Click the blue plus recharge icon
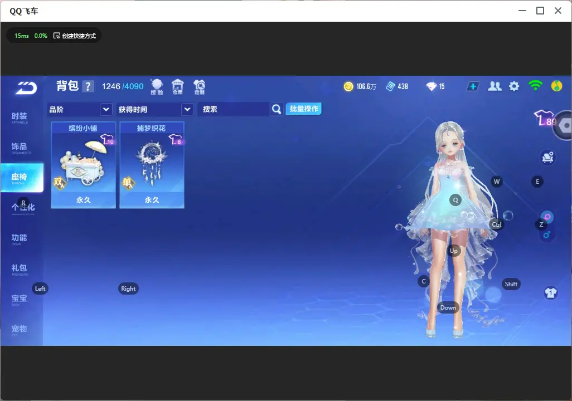This screenshot has width=572, height=401. [473, 86]
